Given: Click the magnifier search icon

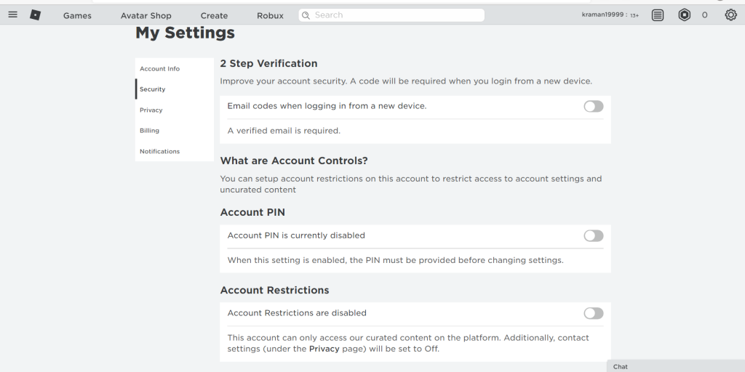Looking at the screenshot, I should pos(306,15).
